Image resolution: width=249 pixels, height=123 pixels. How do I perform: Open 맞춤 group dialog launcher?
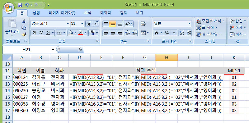[x=148, y=41]
